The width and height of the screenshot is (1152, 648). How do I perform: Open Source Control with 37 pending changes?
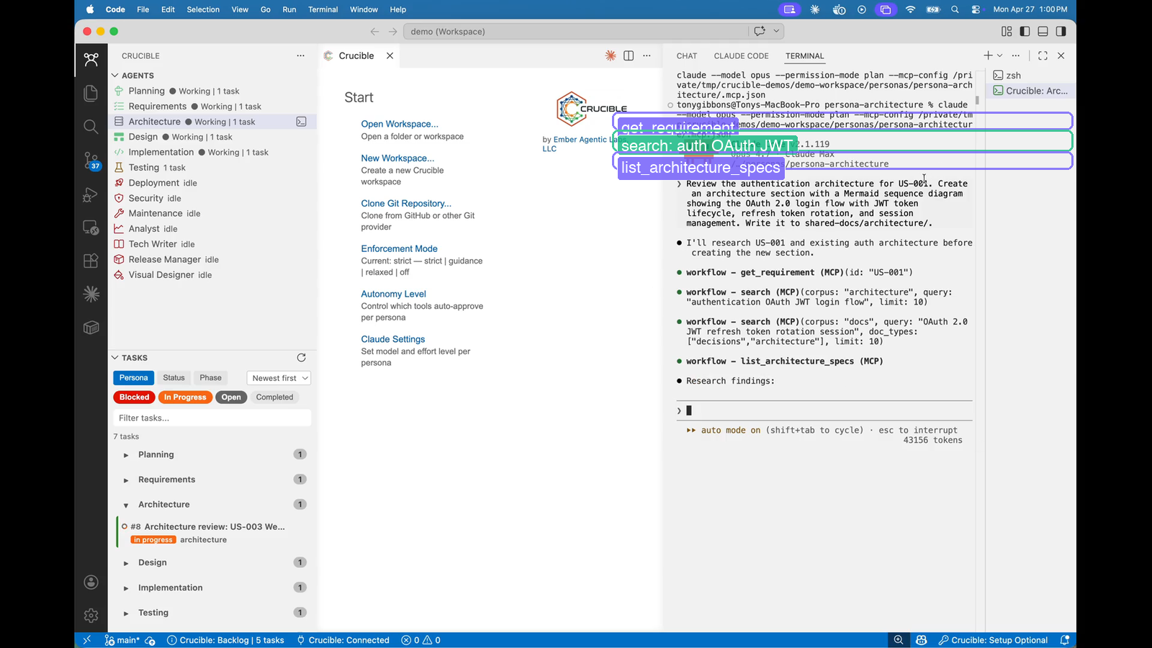tap(91, 161)
